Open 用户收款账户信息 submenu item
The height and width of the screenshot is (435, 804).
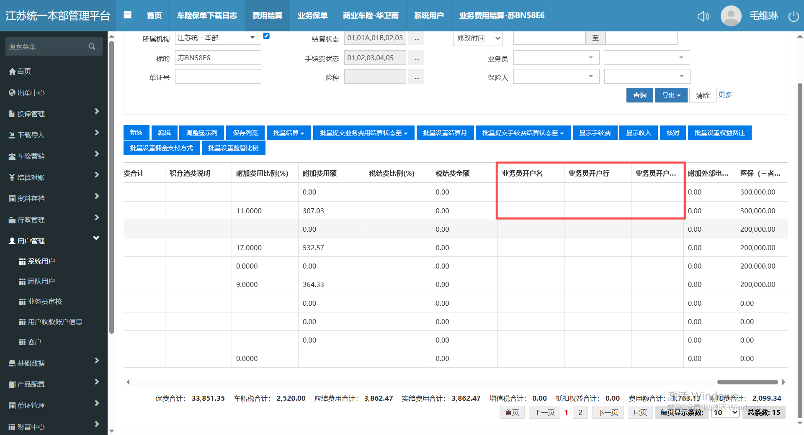(x=55, y=322)
